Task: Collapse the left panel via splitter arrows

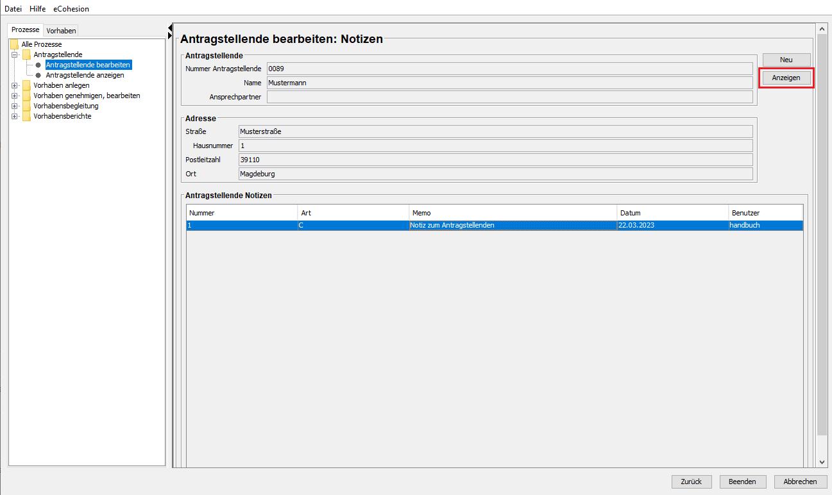Action: (x=170, y=28)
